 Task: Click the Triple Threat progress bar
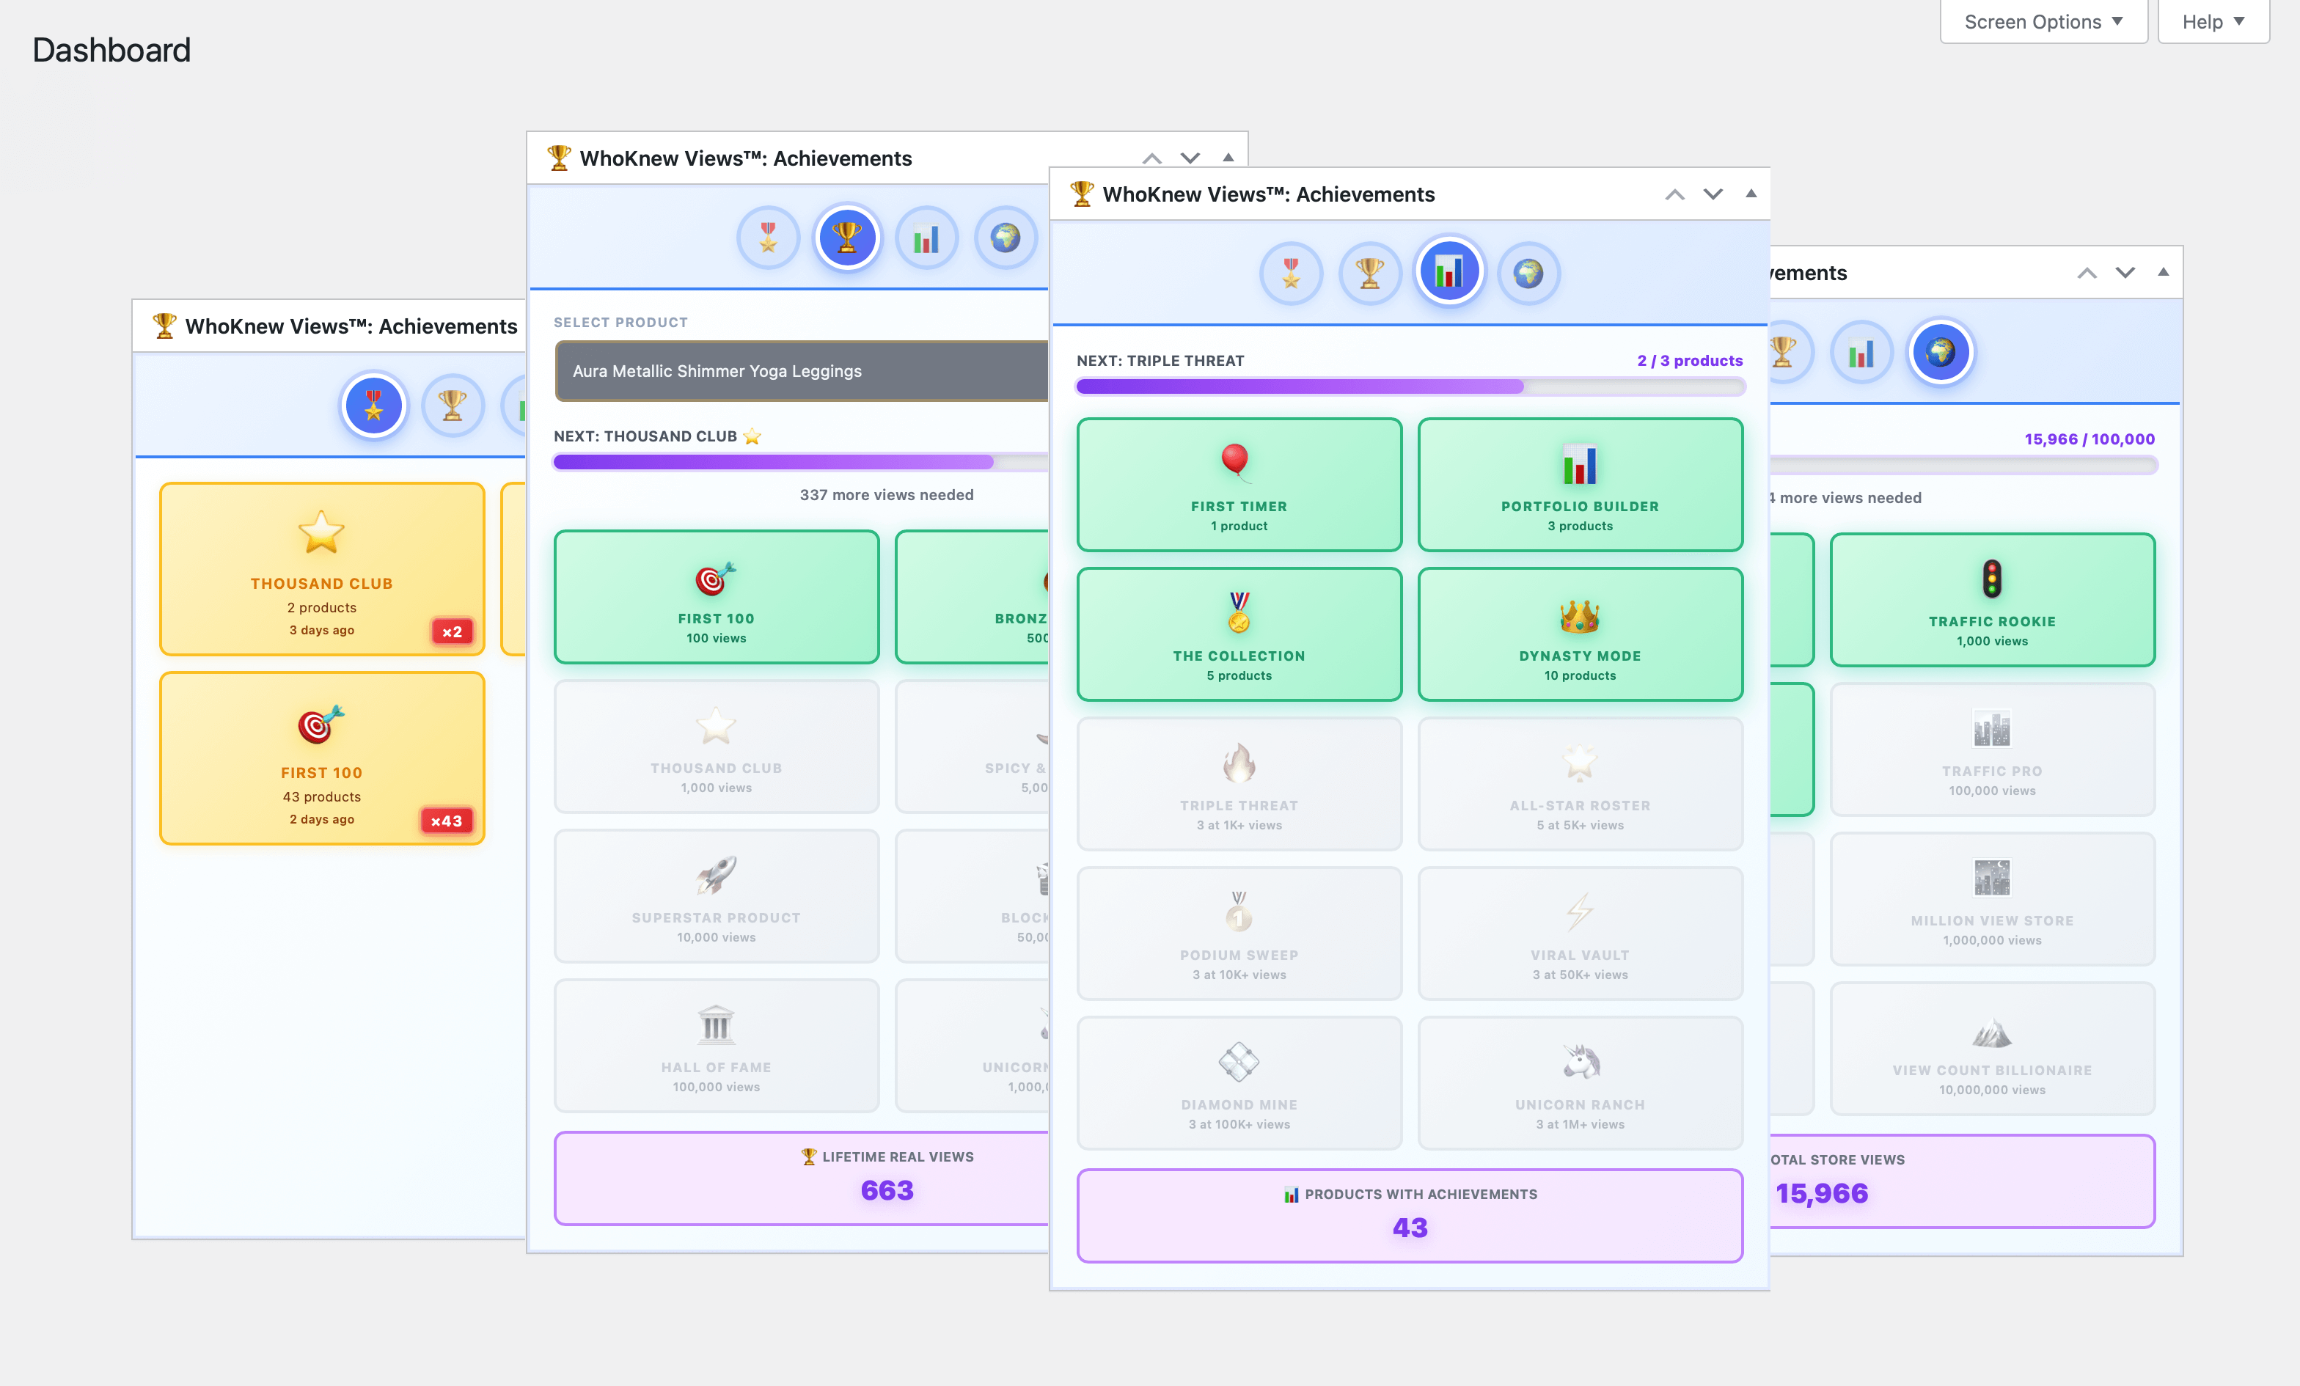coord(1410,386)
